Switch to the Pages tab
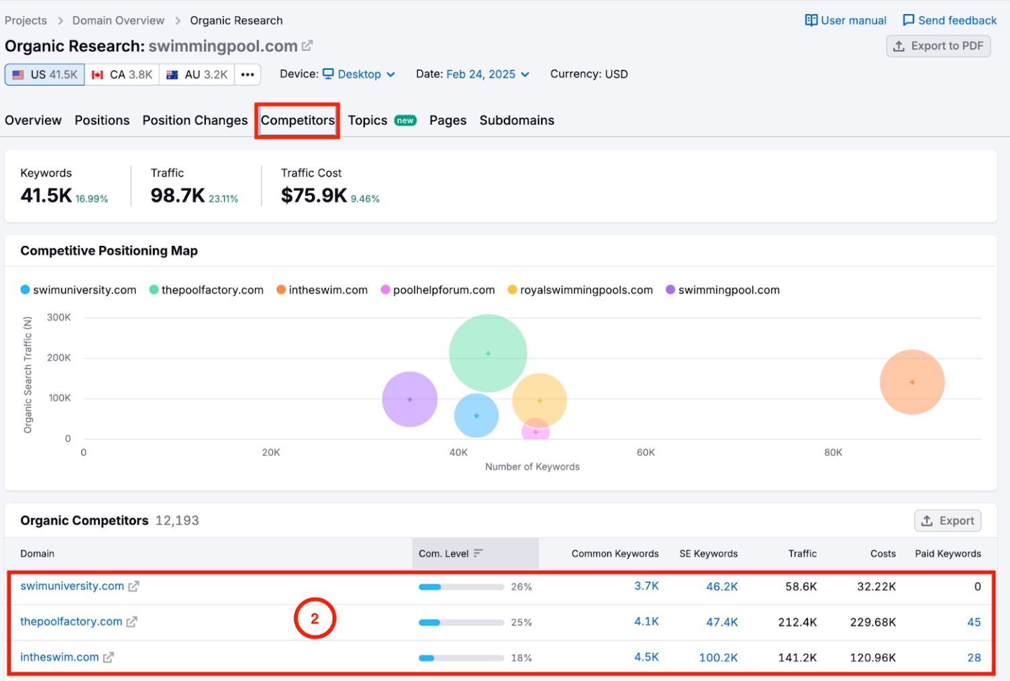 tap(448, 121)
